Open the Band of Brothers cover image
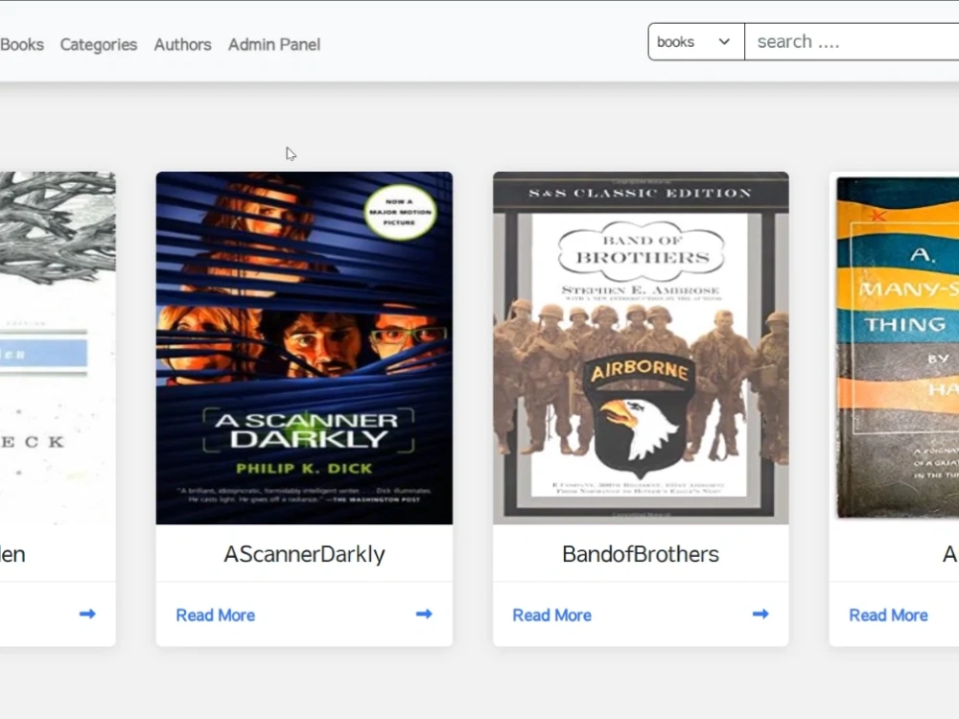The height and width of the screenshot is (719, 959). [x=641, y=348]
